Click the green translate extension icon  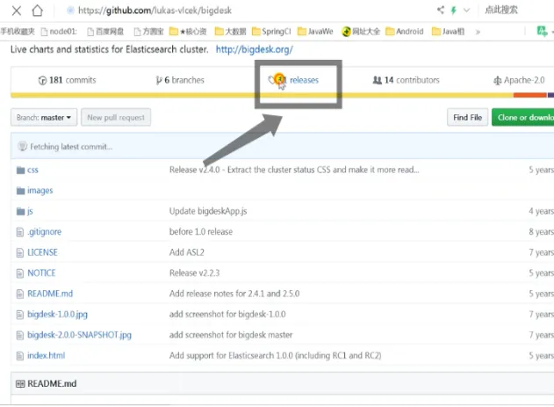tap(542, 32)
